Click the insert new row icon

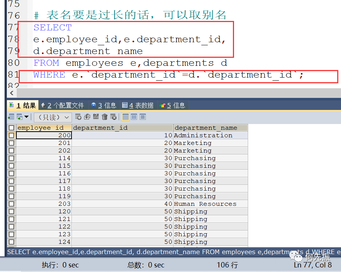[x=78, y=117]
